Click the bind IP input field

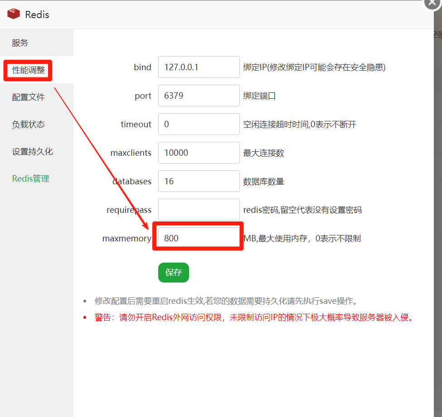199,67
